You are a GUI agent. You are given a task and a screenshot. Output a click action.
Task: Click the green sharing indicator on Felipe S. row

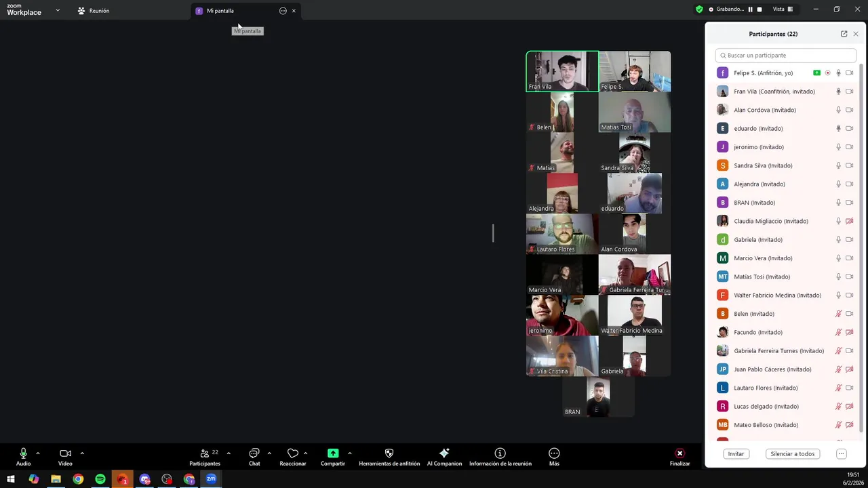pyautogui.click(x=816, y=73)
